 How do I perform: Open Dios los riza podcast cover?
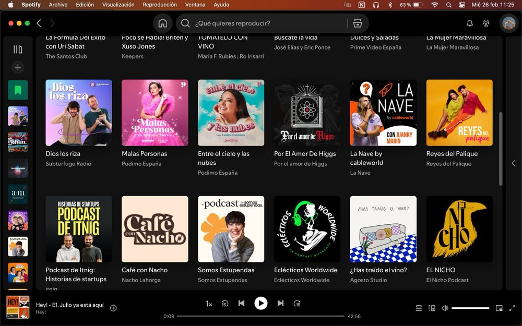coord(79,113)
